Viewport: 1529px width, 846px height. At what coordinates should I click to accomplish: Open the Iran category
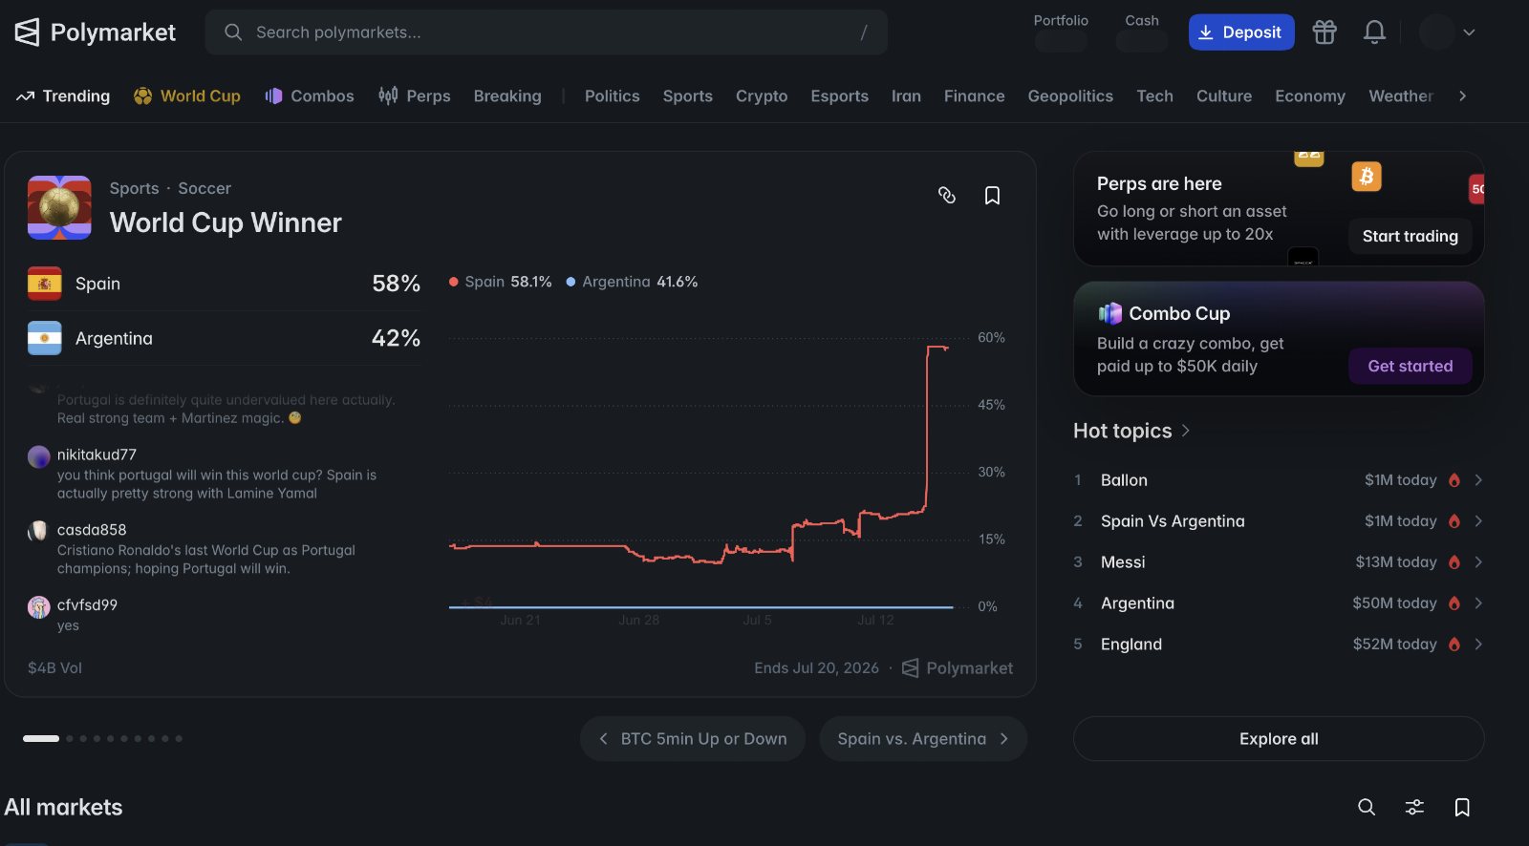tap(906, 96)
